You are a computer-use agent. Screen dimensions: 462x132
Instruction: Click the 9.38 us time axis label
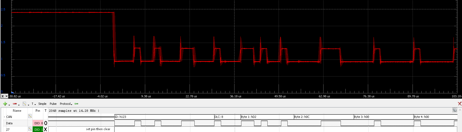146,96
